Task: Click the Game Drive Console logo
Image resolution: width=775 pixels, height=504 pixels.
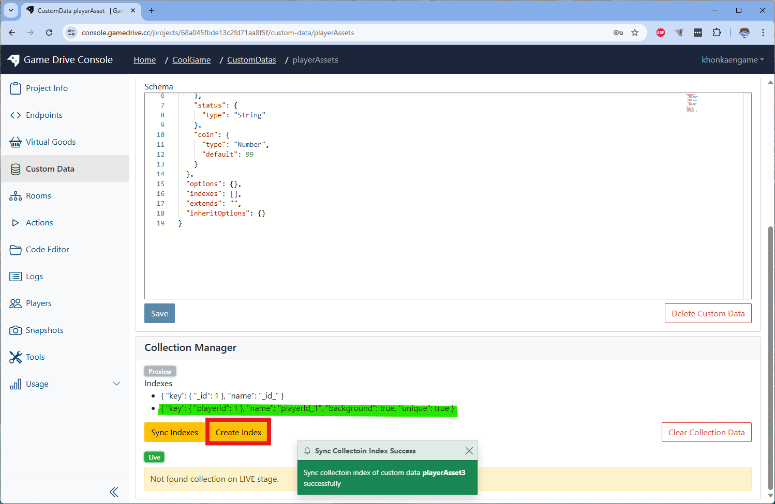Action: 59,59
